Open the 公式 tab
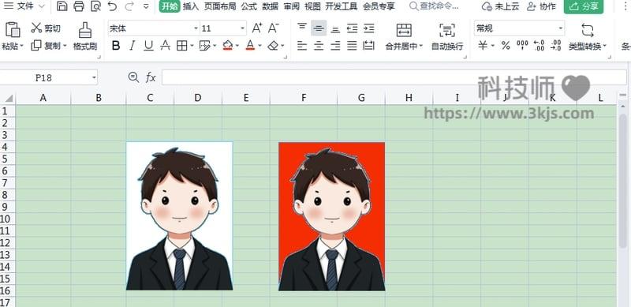Screen dimensions: 631x307 click(x=249, y=6)
